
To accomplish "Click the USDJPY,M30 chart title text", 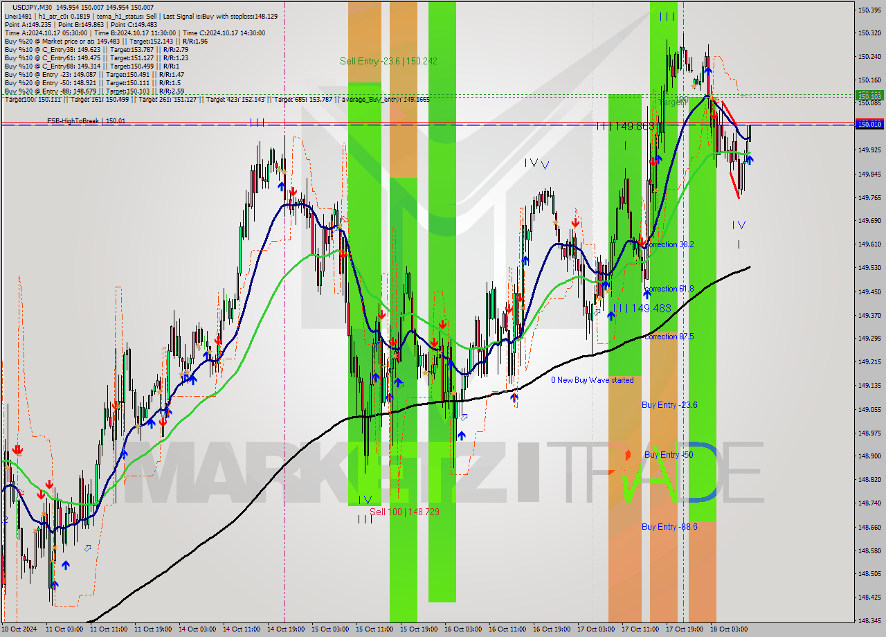I will click(x=33, y=6).
